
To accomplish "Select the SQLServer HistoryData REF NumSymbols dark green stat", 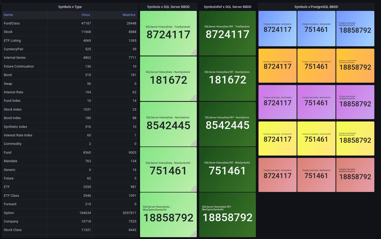I will click(227, 79).
